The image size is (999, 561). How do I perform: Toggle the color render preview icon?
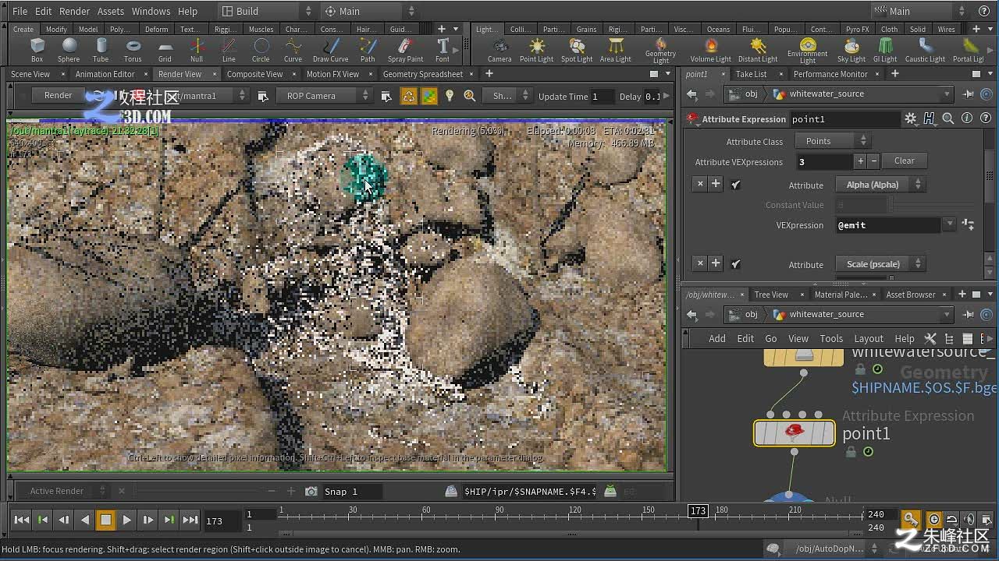pos(429,96)
